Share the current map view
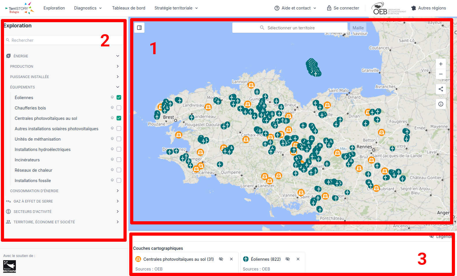The height and width of the screenshot is (276, 457). (x=441, y=89)
